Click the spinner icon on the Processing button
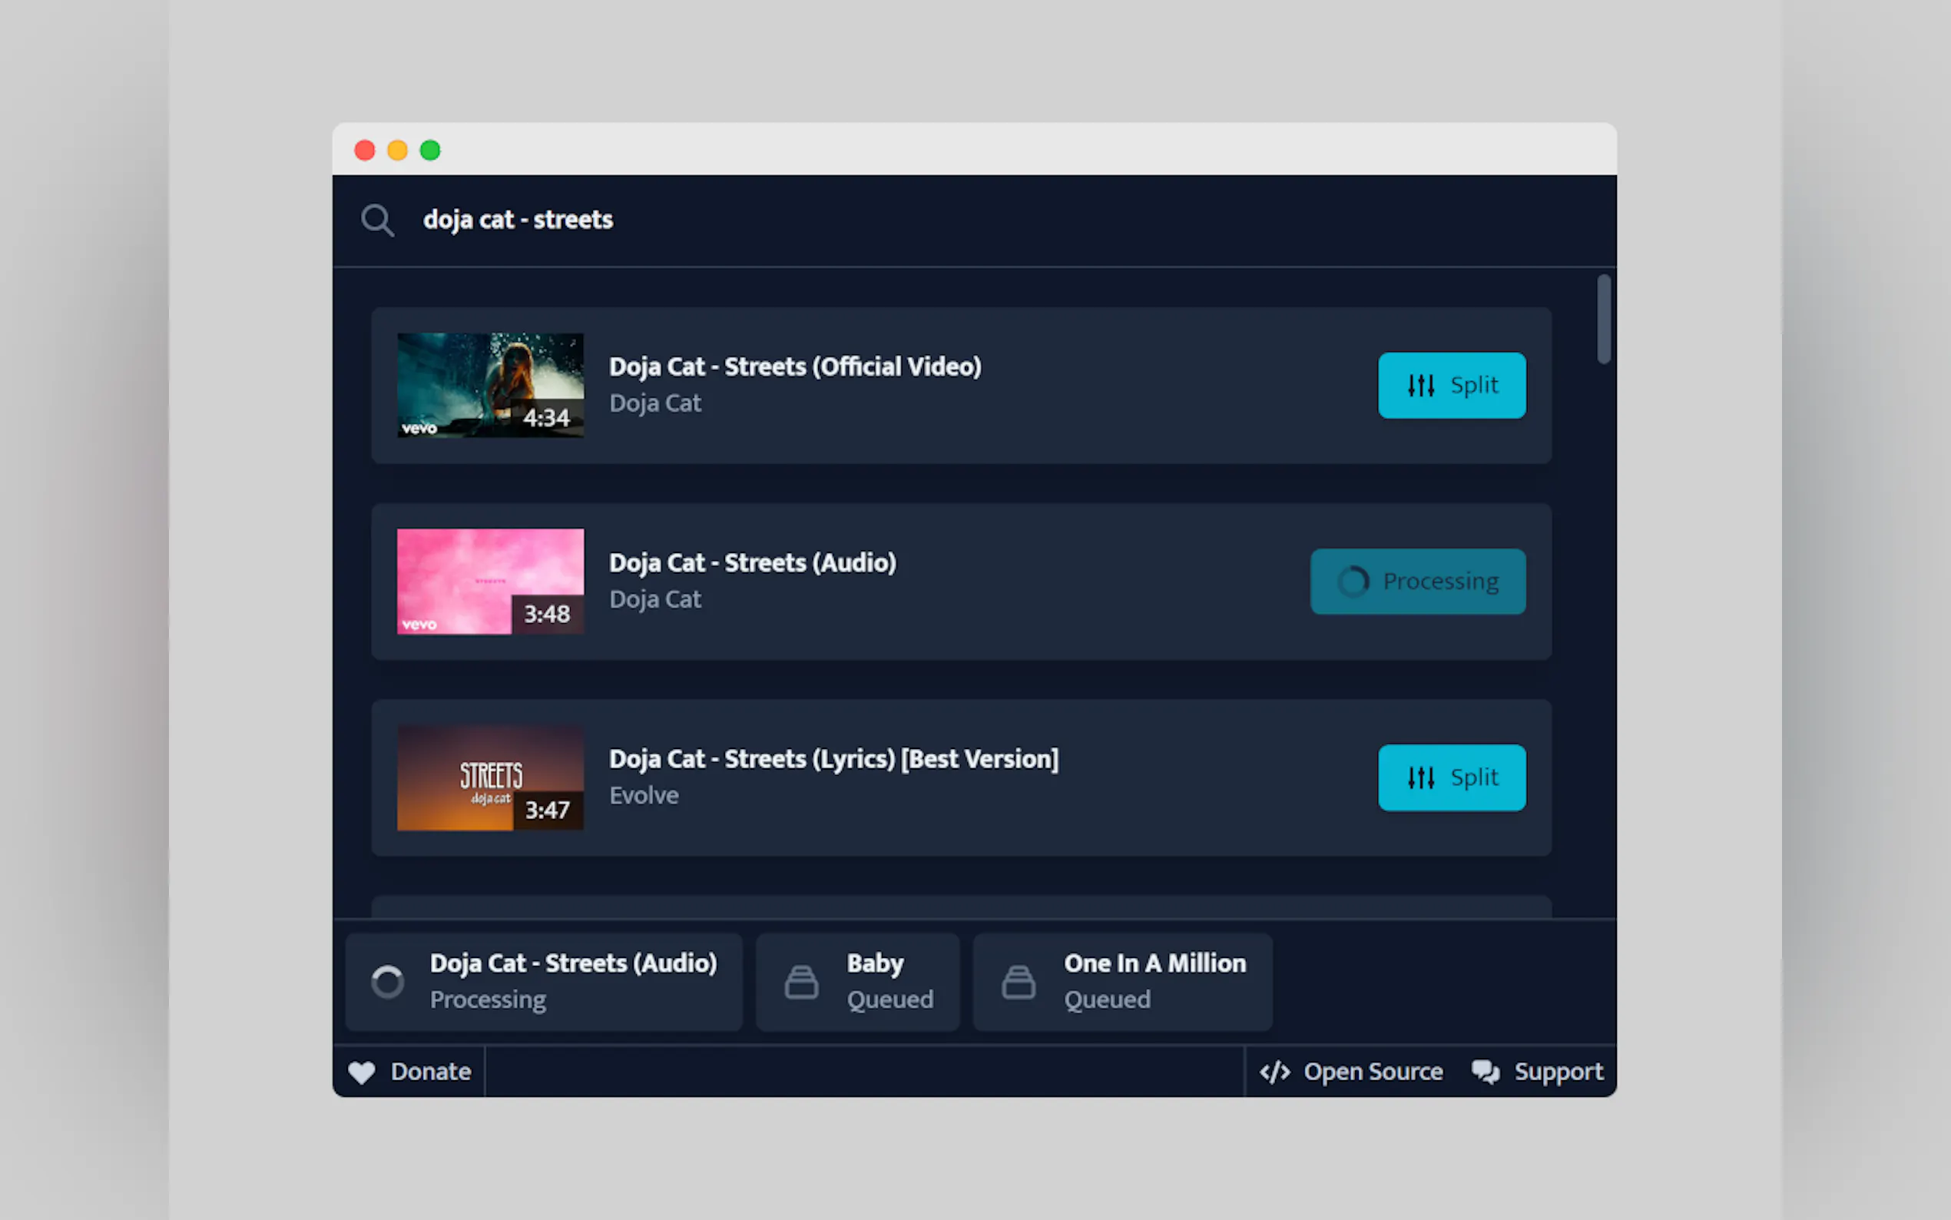 tap(1353, 582)
